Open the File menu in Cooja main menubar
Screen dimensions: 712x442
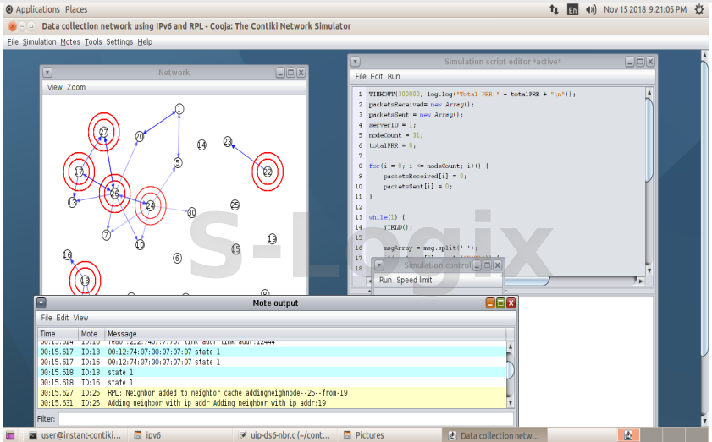tap(13, 41)
